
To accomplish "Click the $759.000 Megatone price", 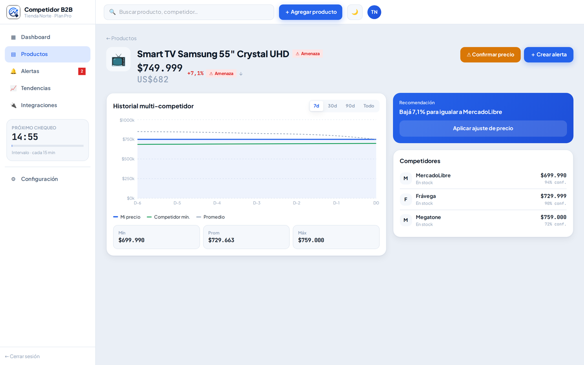I will point(553,217).
